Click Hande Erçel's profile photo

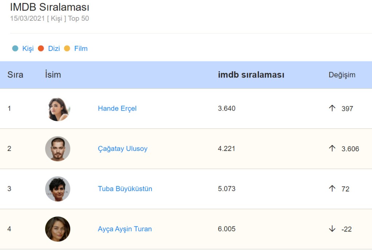(58, 109)
